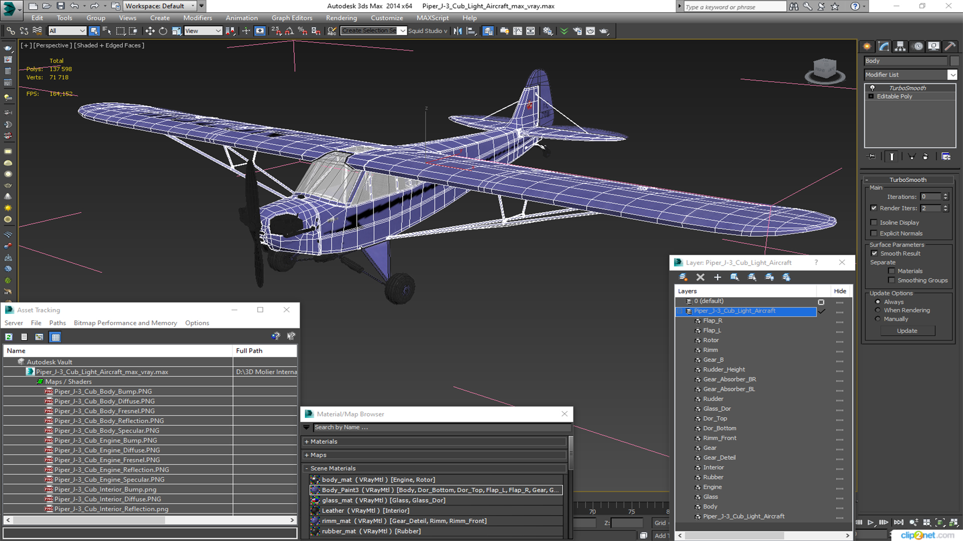The height and width of the screenshot is (541, 963).
Task: Open Bitmap Performance and Memory menu
Action: tap(125, 323)
